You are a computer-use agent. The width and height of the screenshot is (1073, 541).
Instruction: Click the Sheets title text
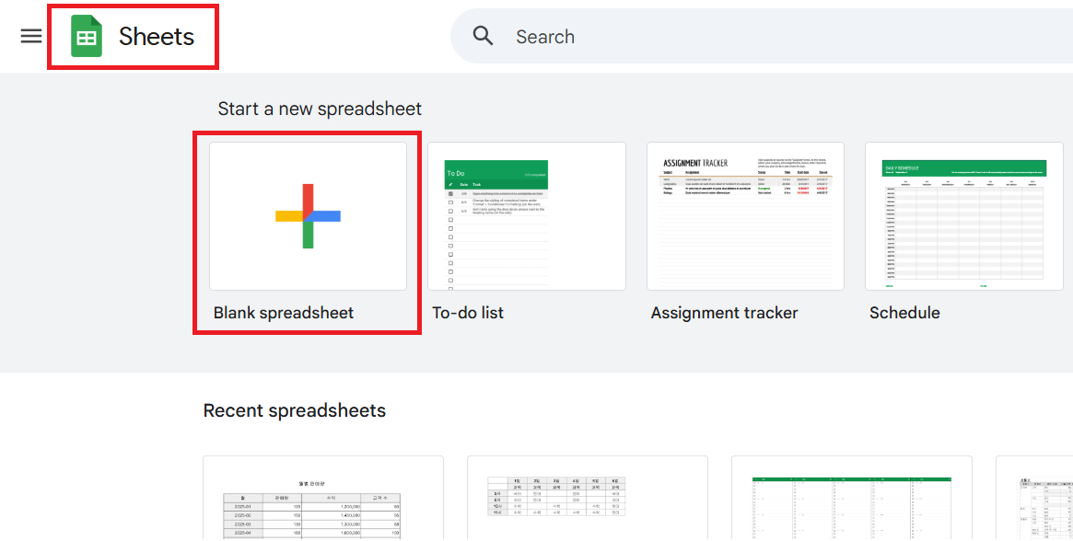coord(157,36)
